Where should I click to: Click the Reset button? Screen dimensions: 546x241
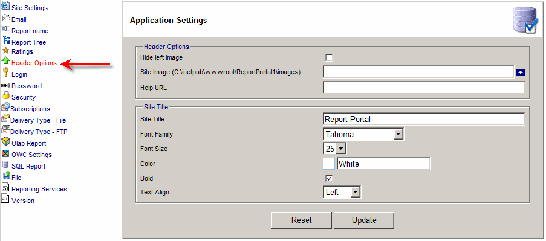[x=302, y=220]
